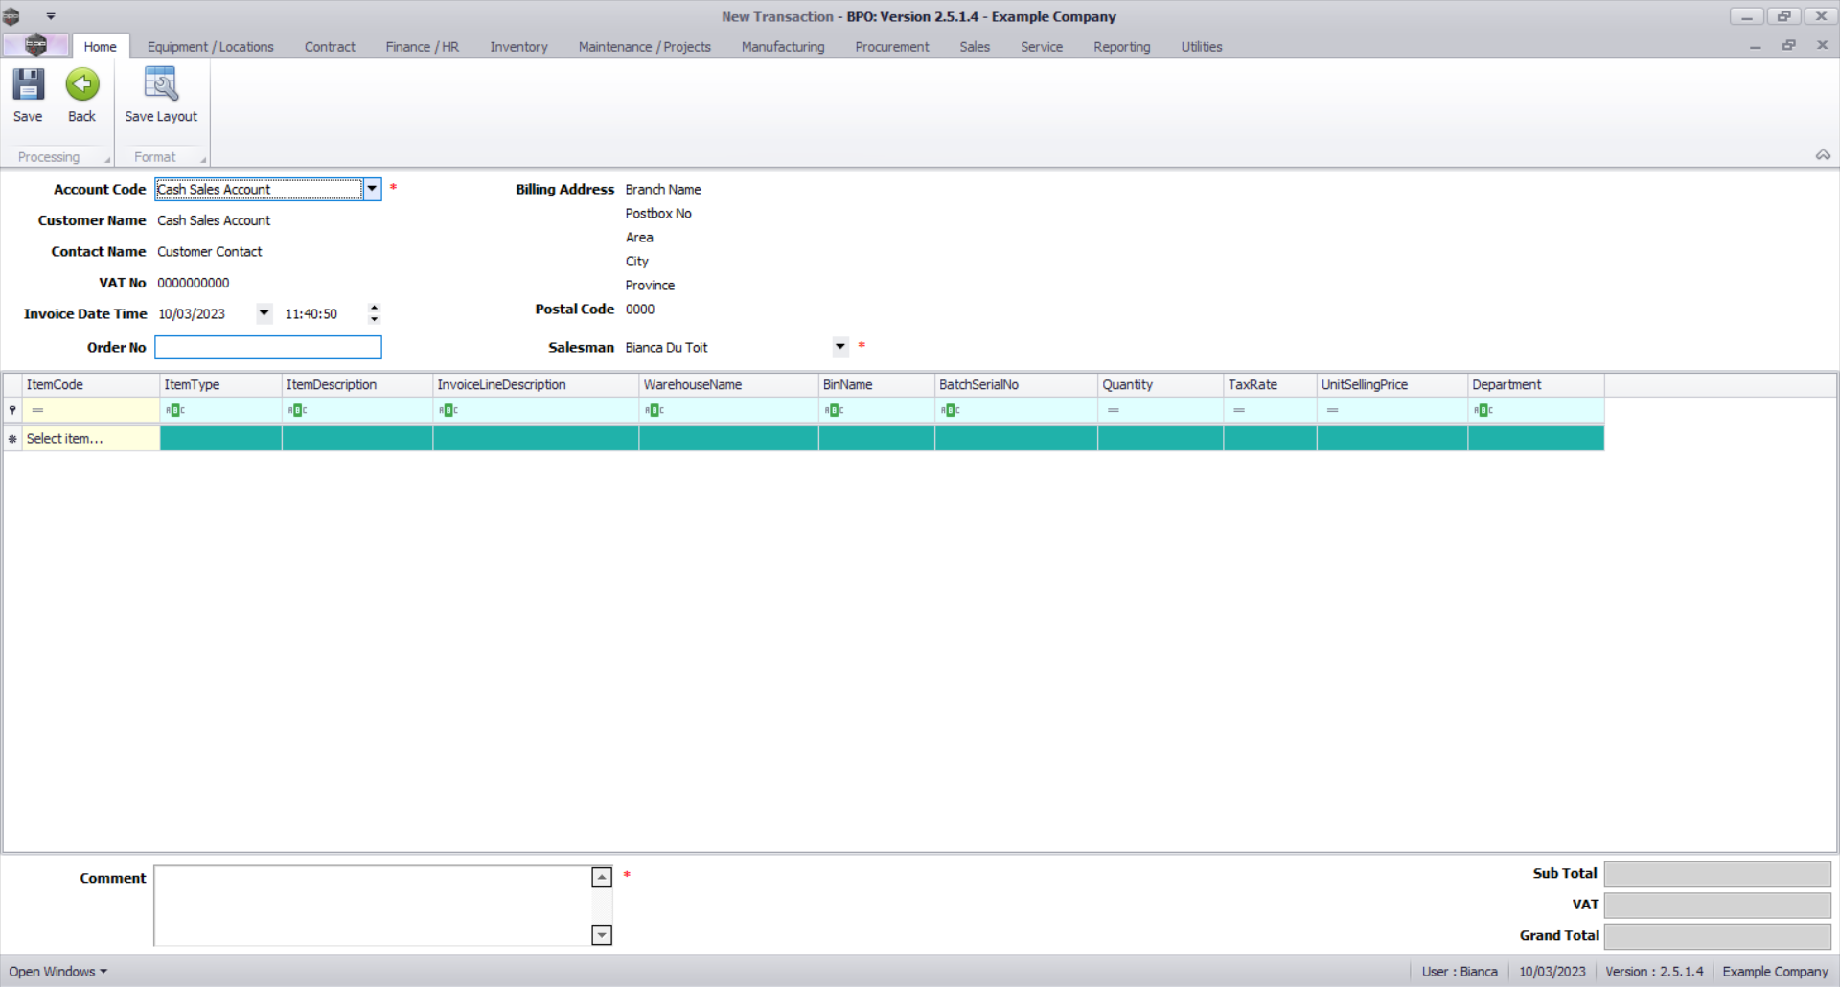The width and height of the screenshot is (1840, 987).
Task: Click the BatchSerialNo filter condition icon
Action: (x=950, y=410)
